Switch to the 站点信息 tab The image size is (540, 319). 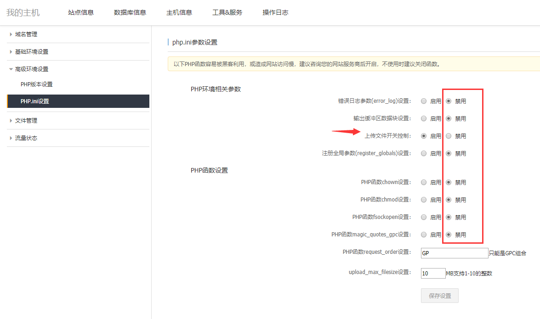(81, 12)
